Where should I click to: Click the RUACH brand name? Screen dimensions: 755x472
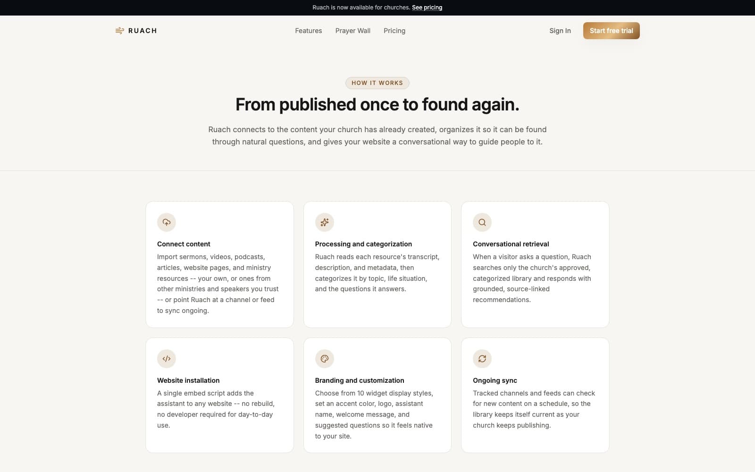pos(143,31)
